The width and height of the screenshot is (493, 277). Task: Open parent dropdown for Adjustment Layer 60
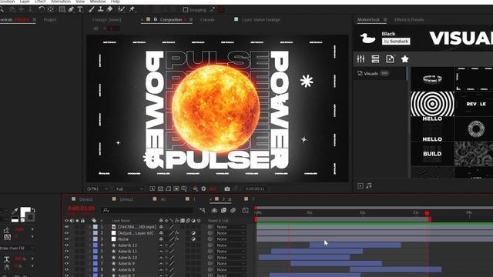point(230,233)
